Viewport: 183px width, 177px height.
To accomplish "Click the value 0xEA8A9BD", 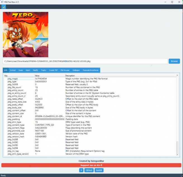I will 41,137.
